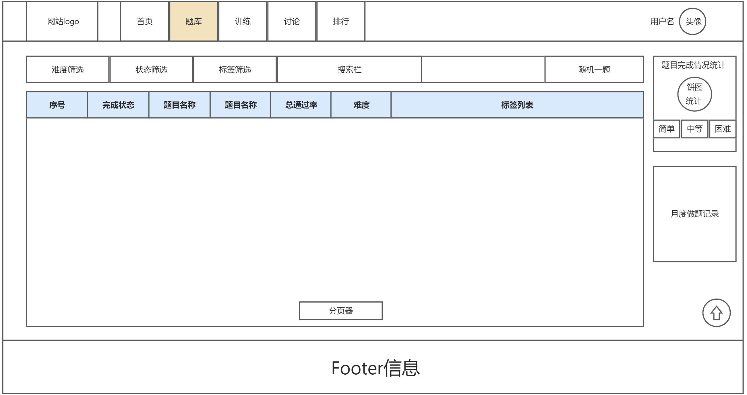Open the 状态筛选 filter dropdown
The width and height of the screenshot is (747, 395).
[x=151, y=69]
